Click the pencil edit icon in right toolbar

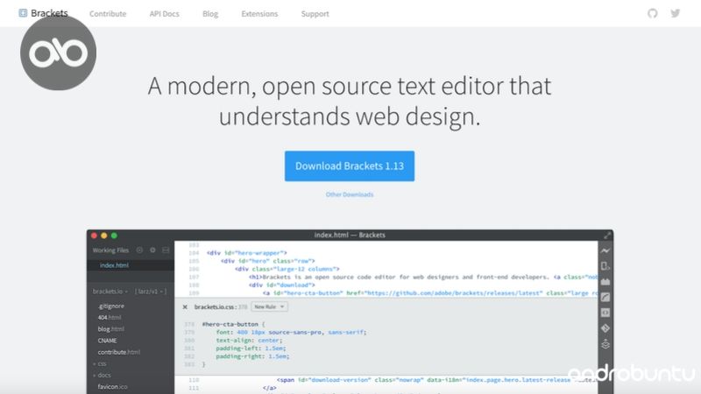pyautogui.click(x=605, y=297)
